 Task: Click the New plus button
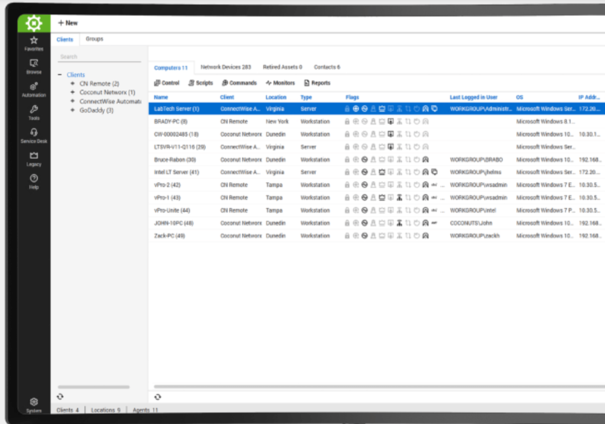point(68,23)
